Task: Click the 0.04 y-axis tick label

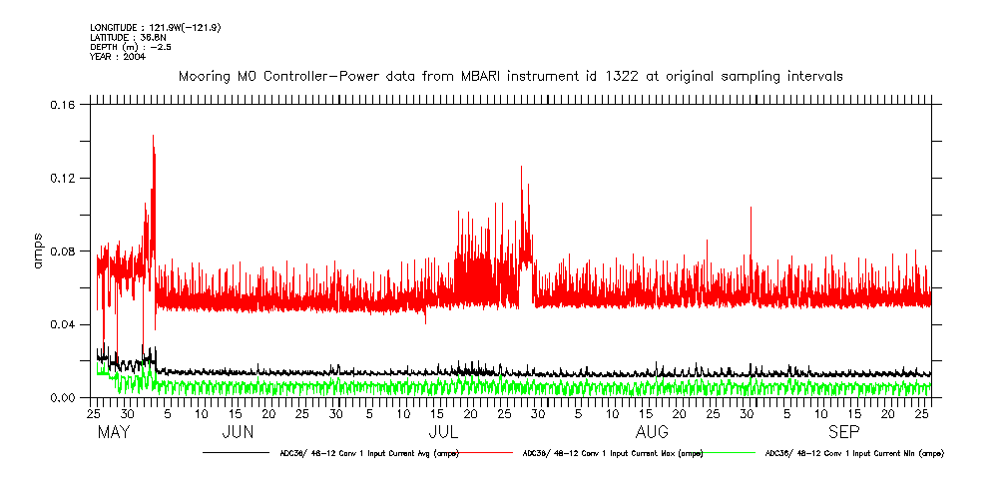Action: (64, 324)
